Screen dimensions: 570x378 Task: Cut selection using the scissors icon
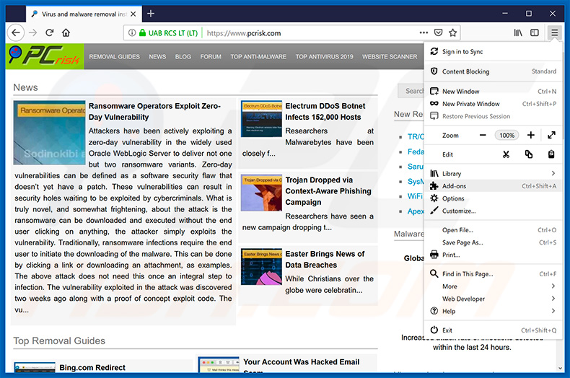coord(506,154)
